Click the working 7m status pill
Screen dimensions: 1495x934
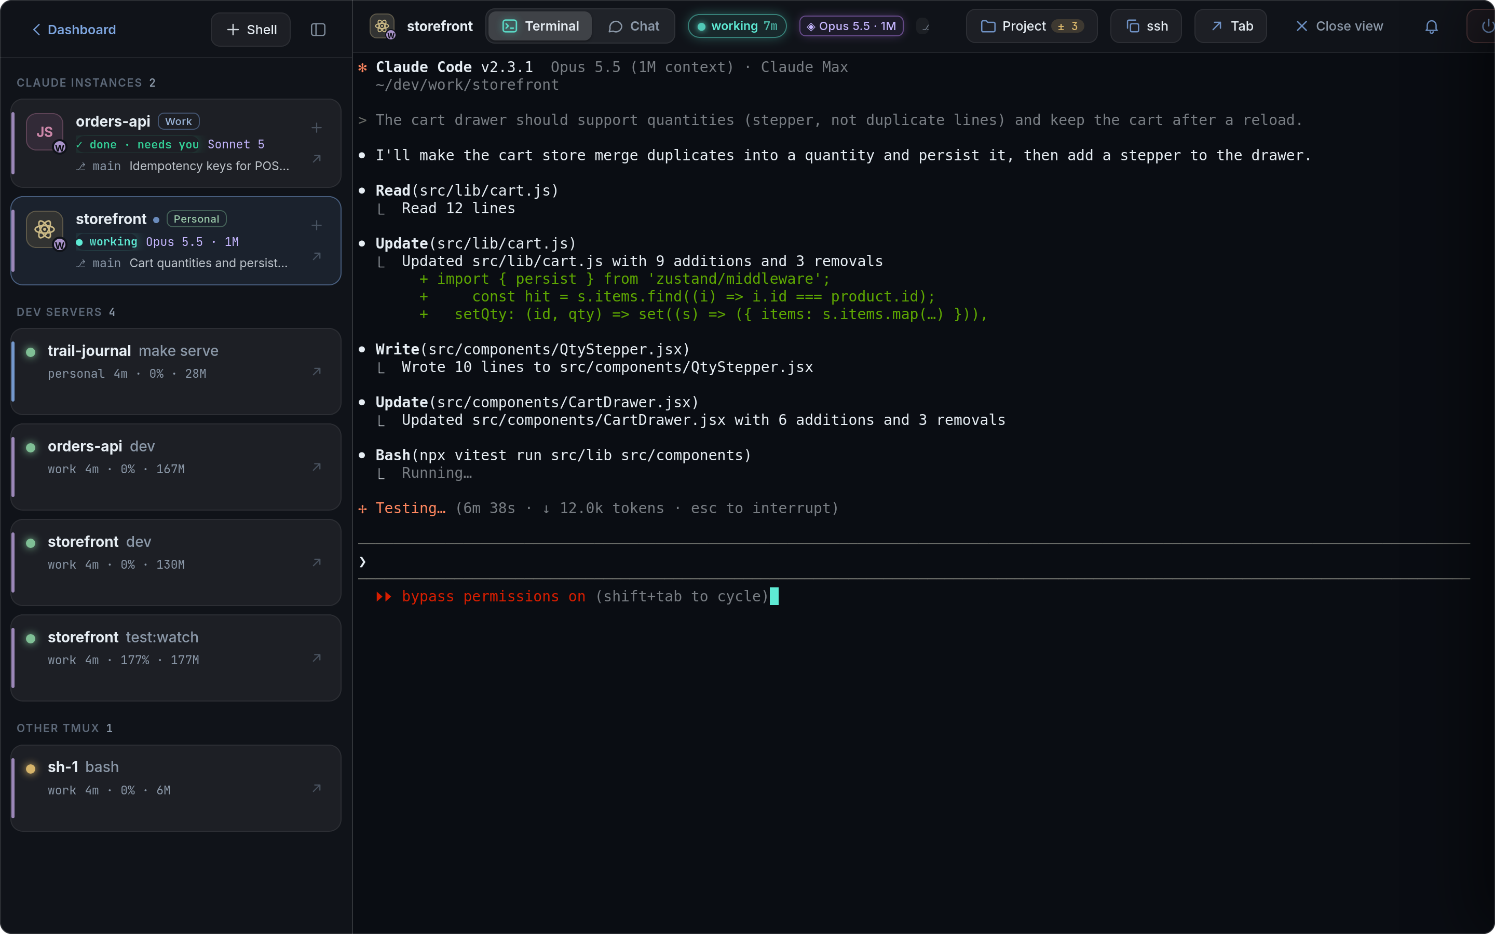tap(737, 26)
